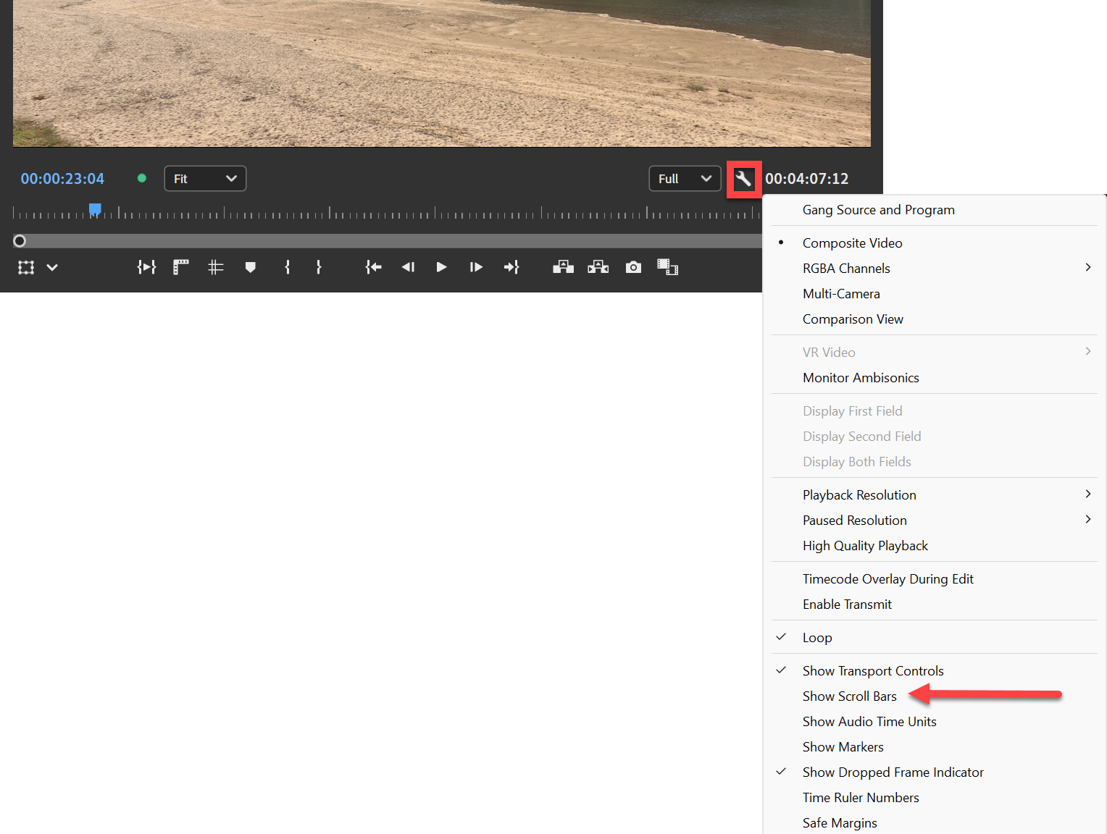Viewport: 1107px width, 834px height.
Task: Click Gang Source and Program
Action: pyautogui.click(x=878, y=209)
